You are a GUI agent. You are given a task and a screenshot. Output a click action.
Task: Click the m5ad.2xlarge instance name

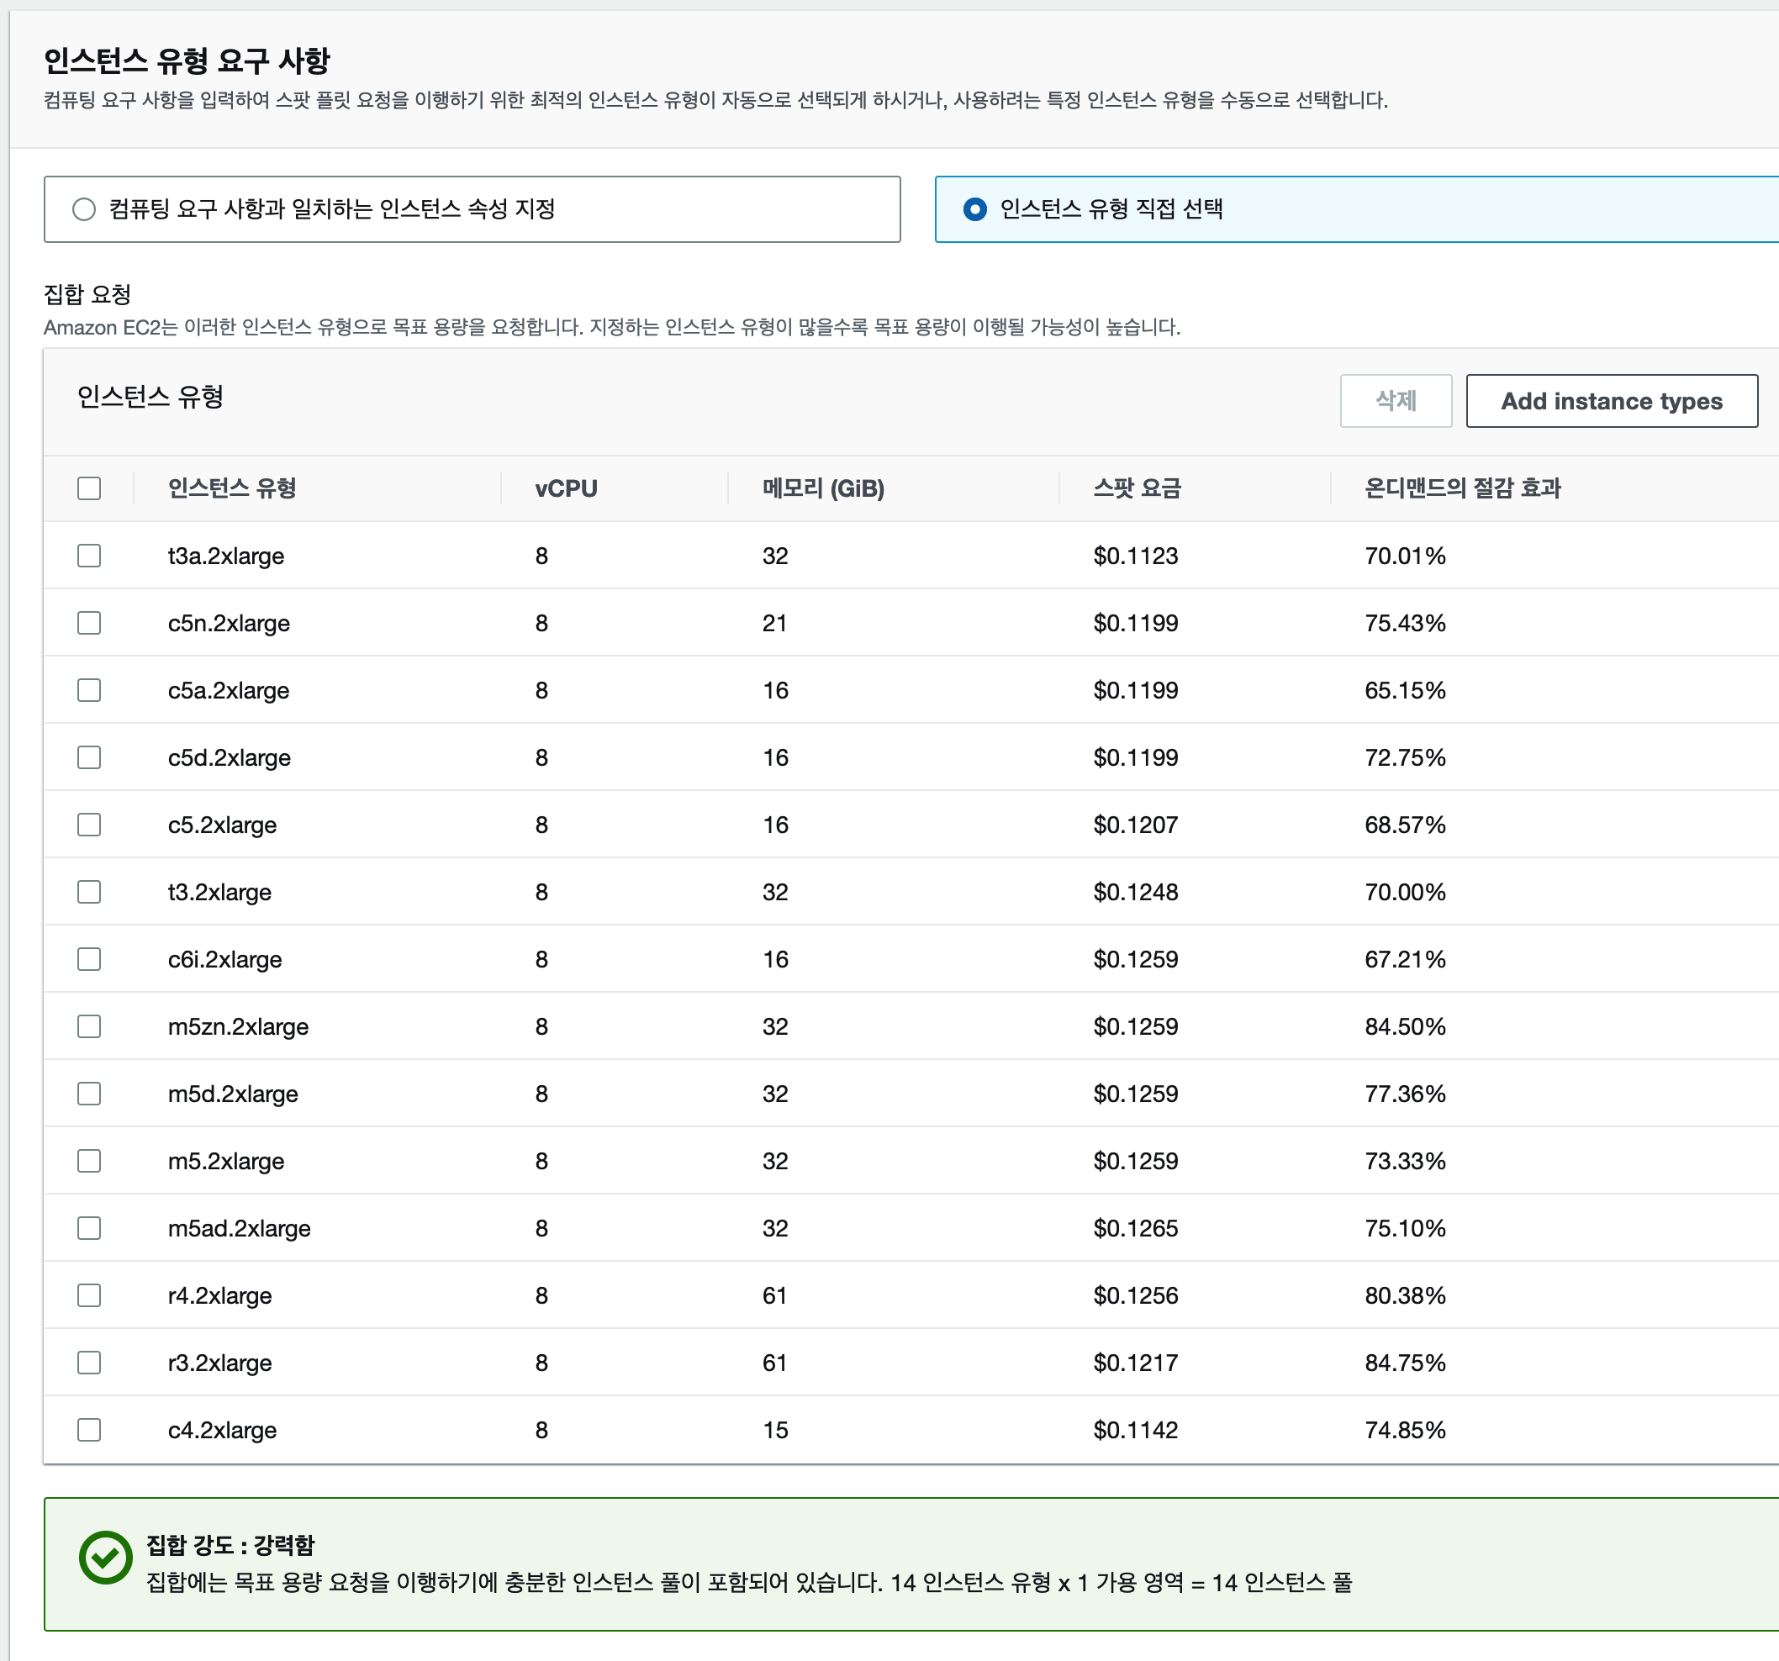pos(239,1229)
